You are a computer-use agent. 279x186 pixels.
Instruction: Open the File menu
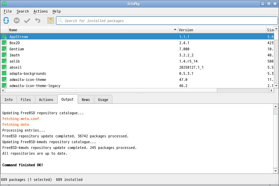(8, 11)
